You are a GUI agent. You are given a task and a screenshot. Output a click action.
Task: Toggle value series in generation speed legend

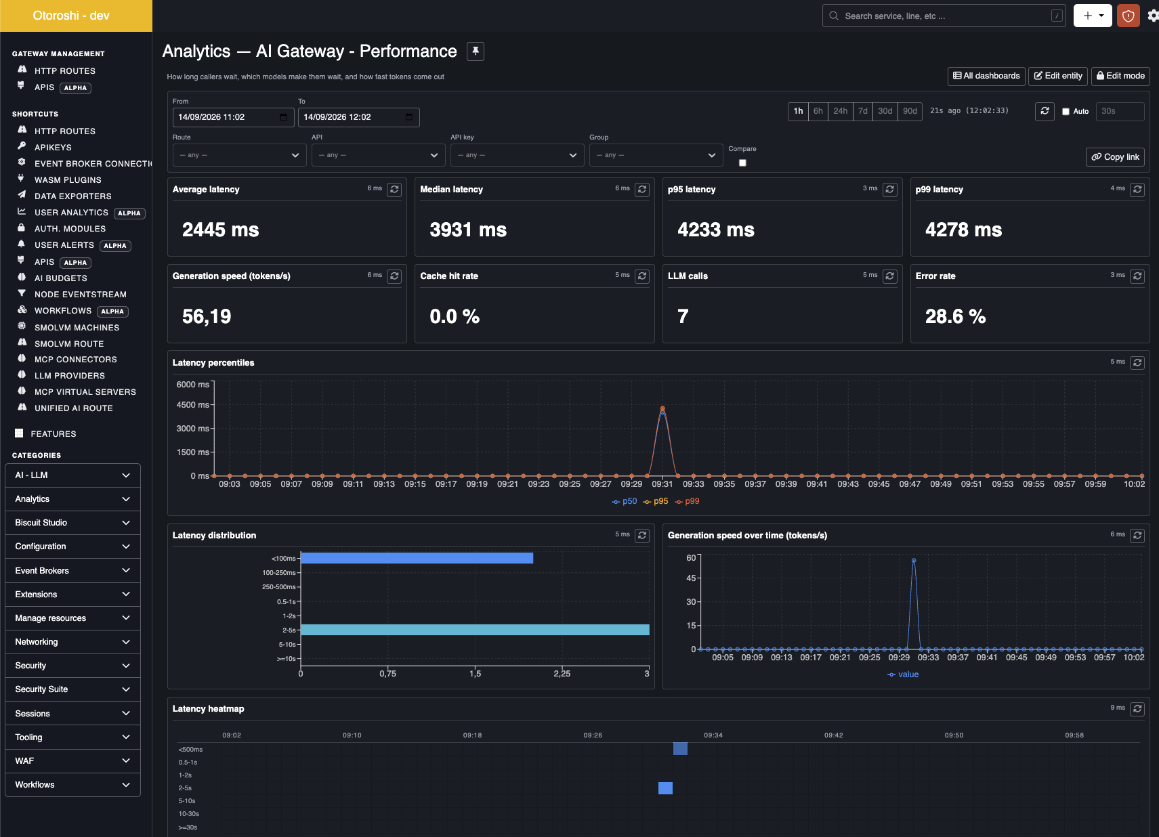(x=903, y=675)
